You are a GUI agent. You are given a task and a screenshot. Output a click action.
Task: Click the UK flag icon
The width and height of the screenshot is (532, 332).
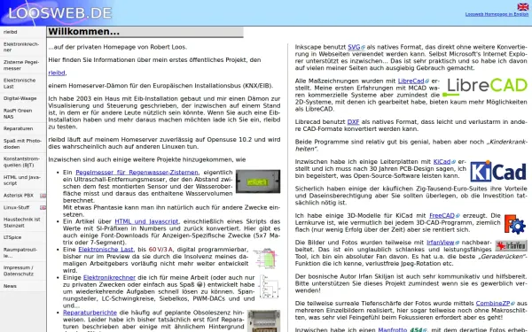[522, 7]
